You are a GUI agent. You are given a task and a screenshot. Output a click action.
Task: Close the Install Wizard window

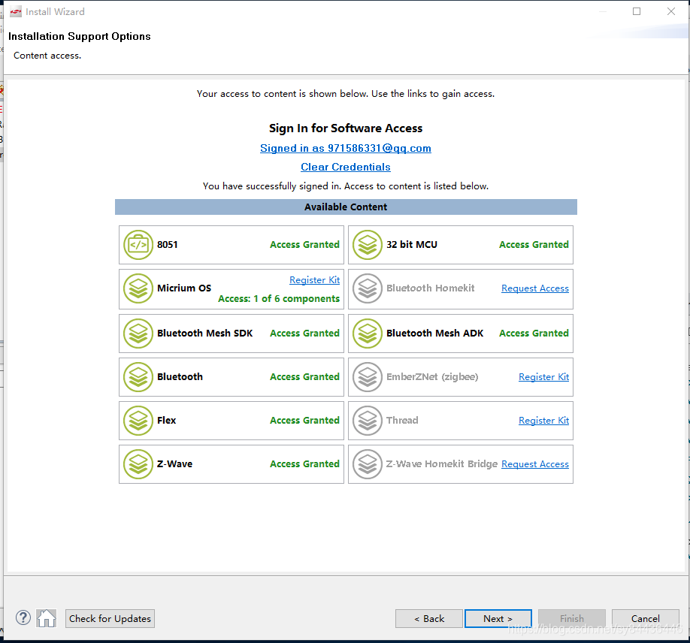coord(670,11)
